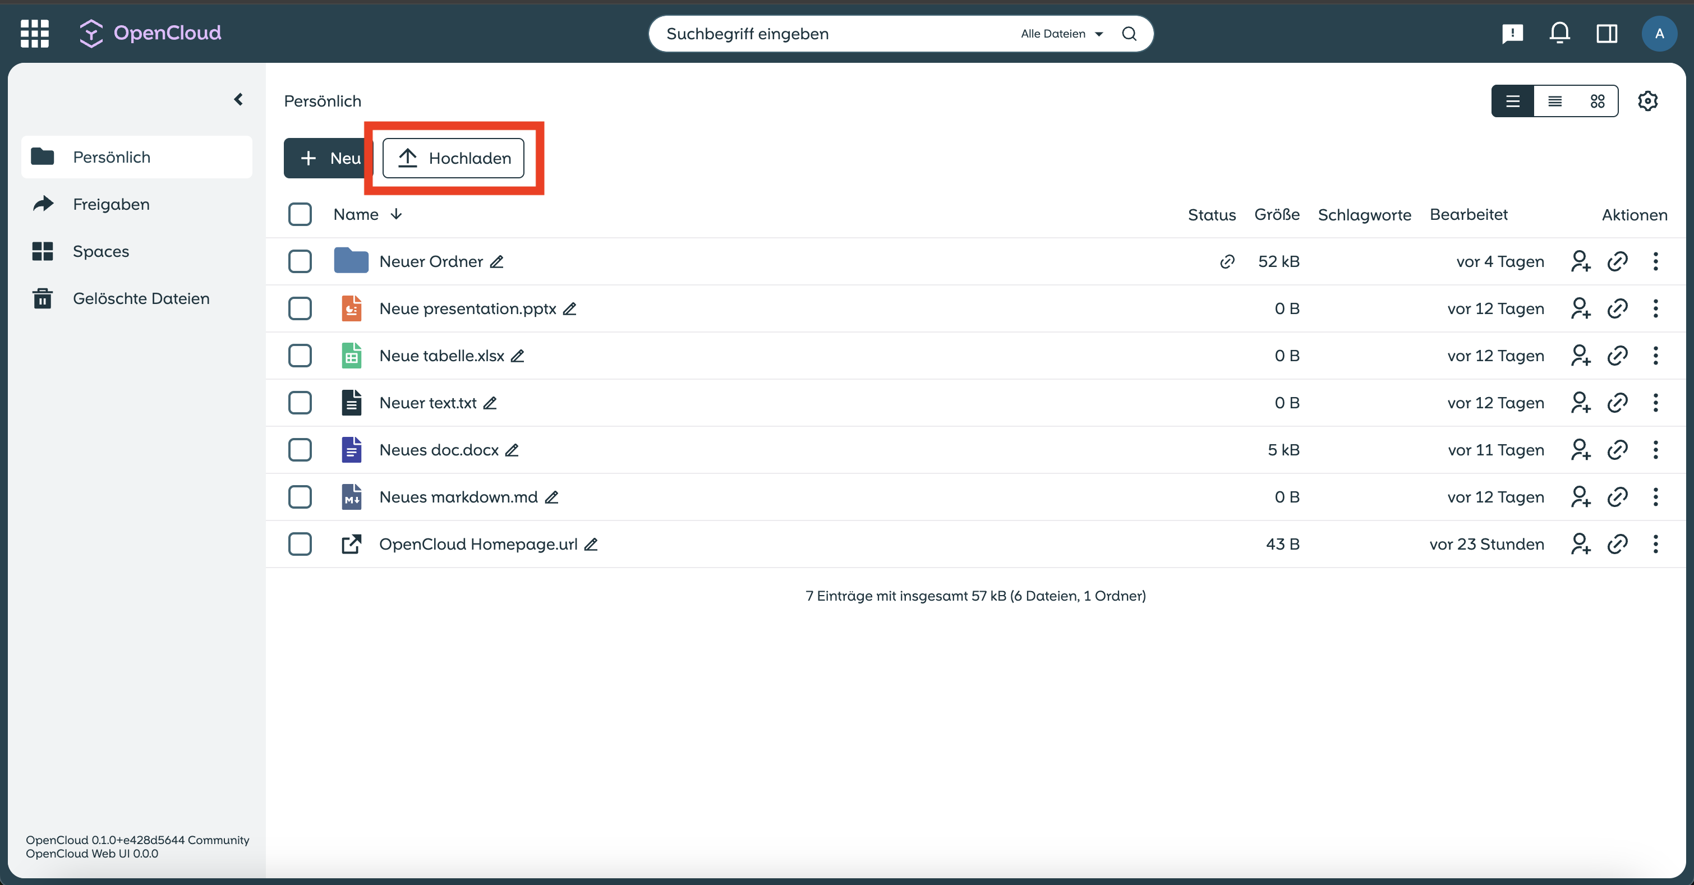Image resolution: width=1694 pixels, height=885 pixels.
Task: Click the Neu create button
Action: coord(328,158)
